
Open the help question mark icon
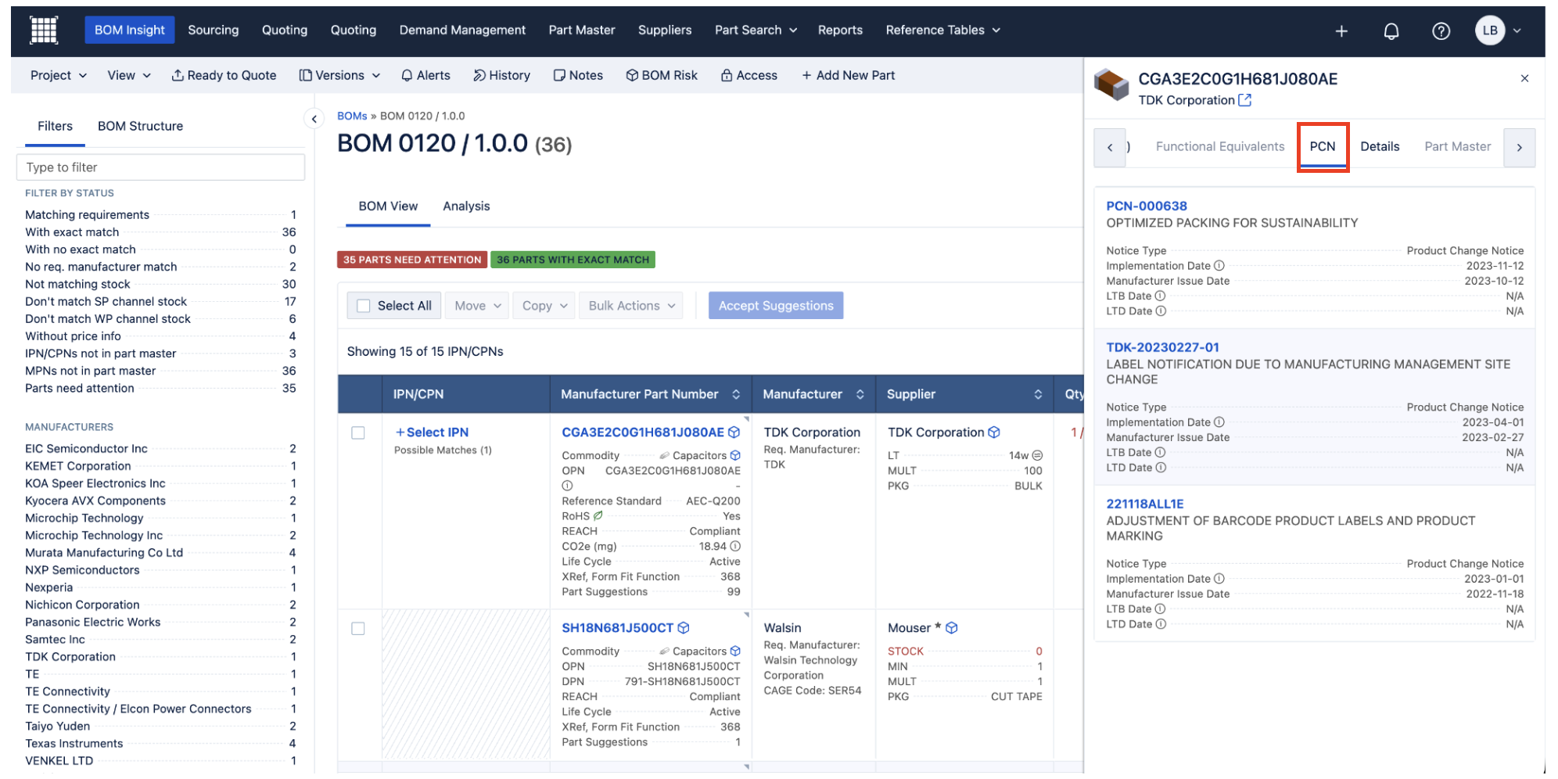1440,31
